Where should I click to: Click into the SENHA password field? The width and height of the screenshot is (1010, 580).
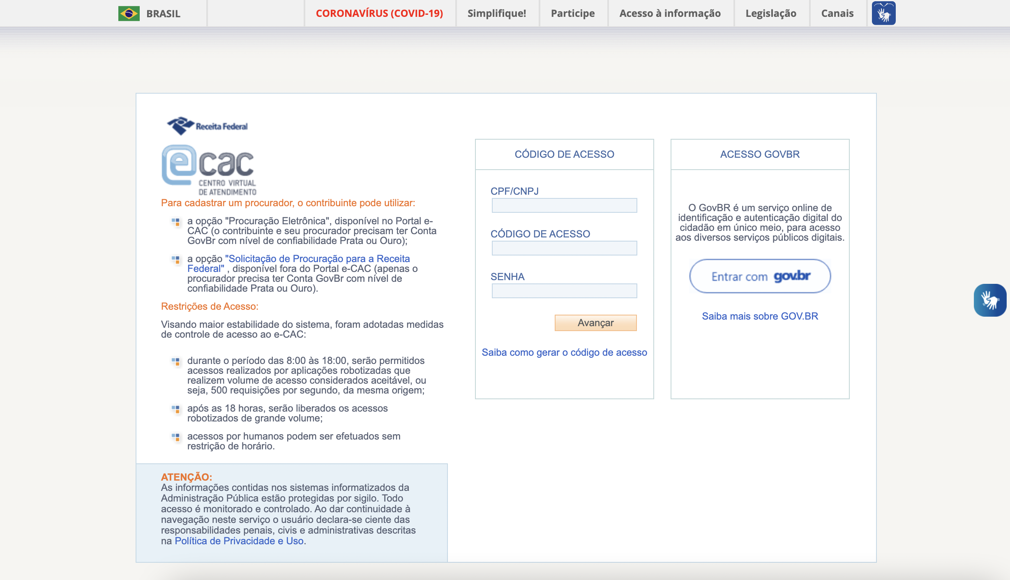coord(564,291)
